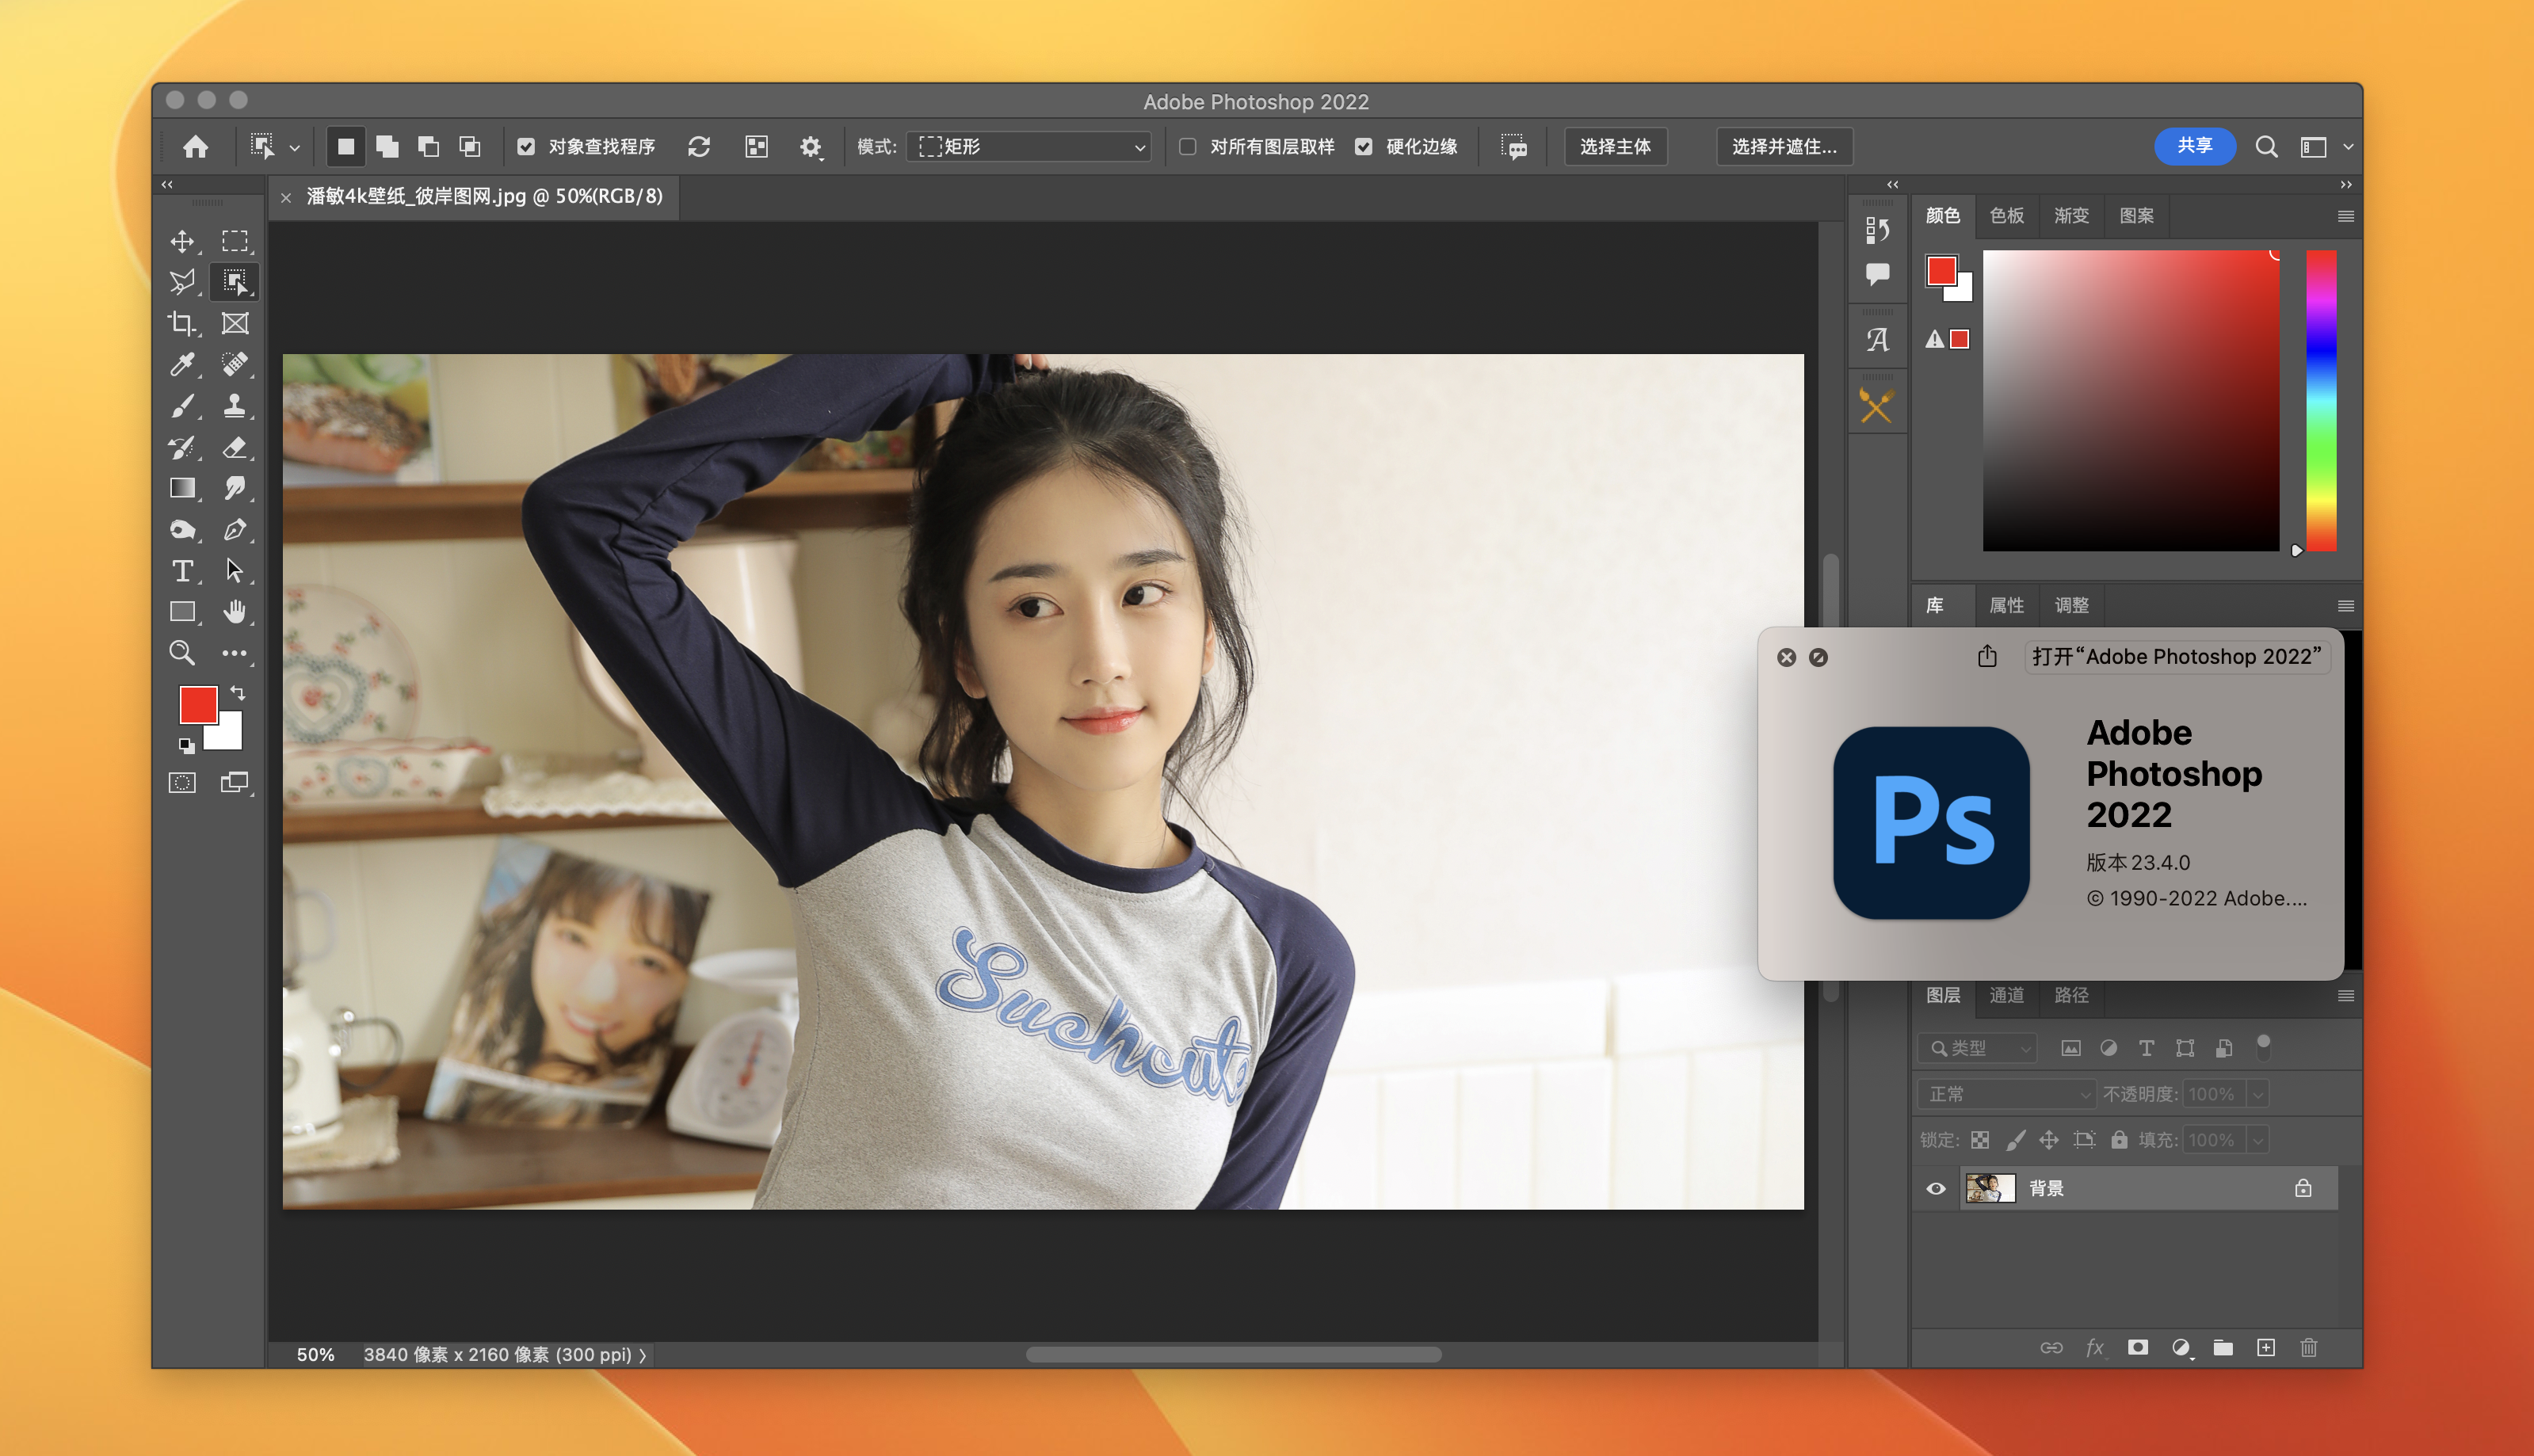Click the 选择主体 button
Image resolution: width=2534 pixels, height=1456 pixels.
1614,147
